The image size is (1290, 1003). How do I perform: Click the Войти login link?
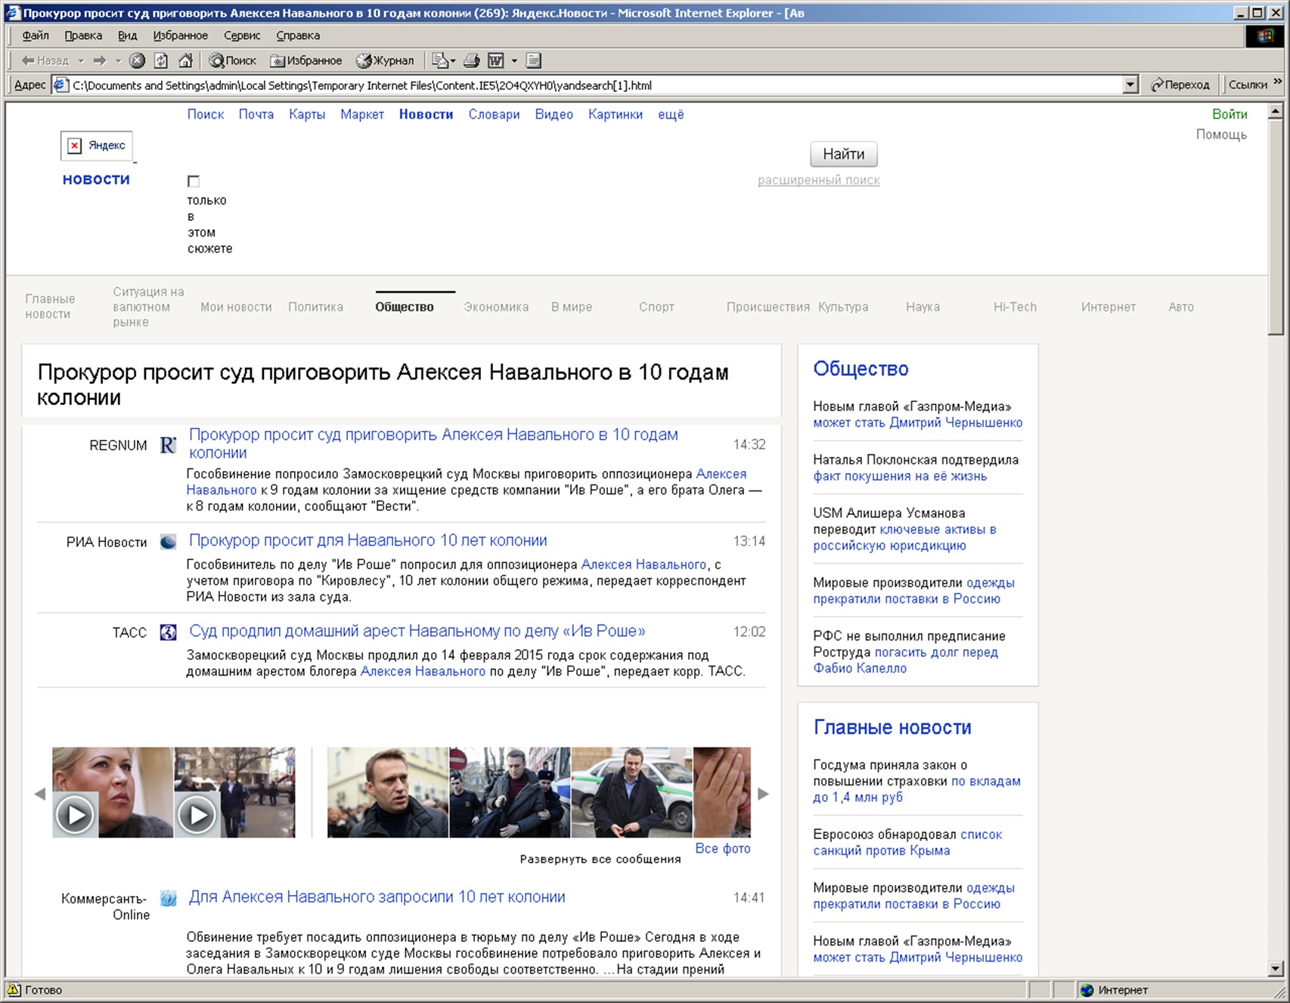(x=1230, y=114)
